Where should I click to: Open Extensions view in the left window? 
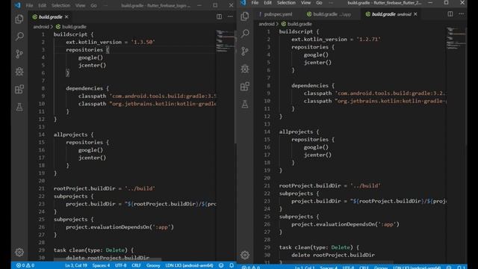(19, 89)
